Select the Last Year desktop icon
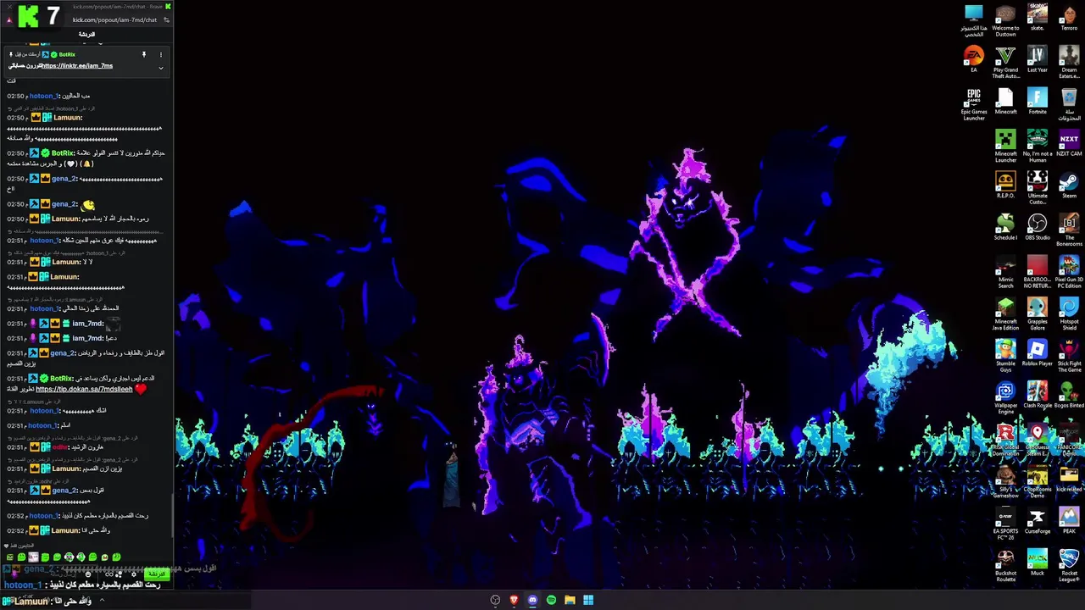 (1038, 59)
